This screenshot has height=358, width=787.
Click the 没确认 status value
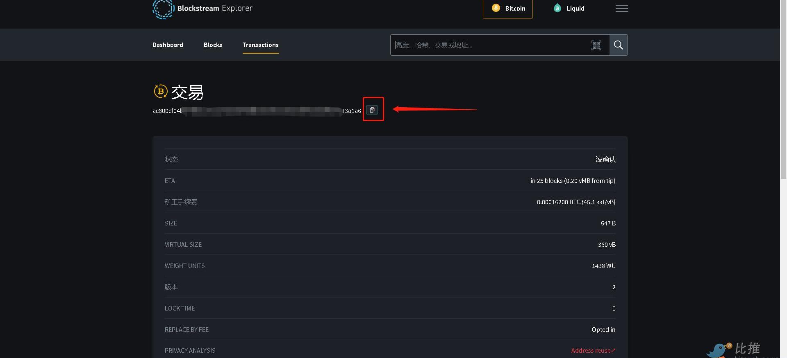[605, 160]
